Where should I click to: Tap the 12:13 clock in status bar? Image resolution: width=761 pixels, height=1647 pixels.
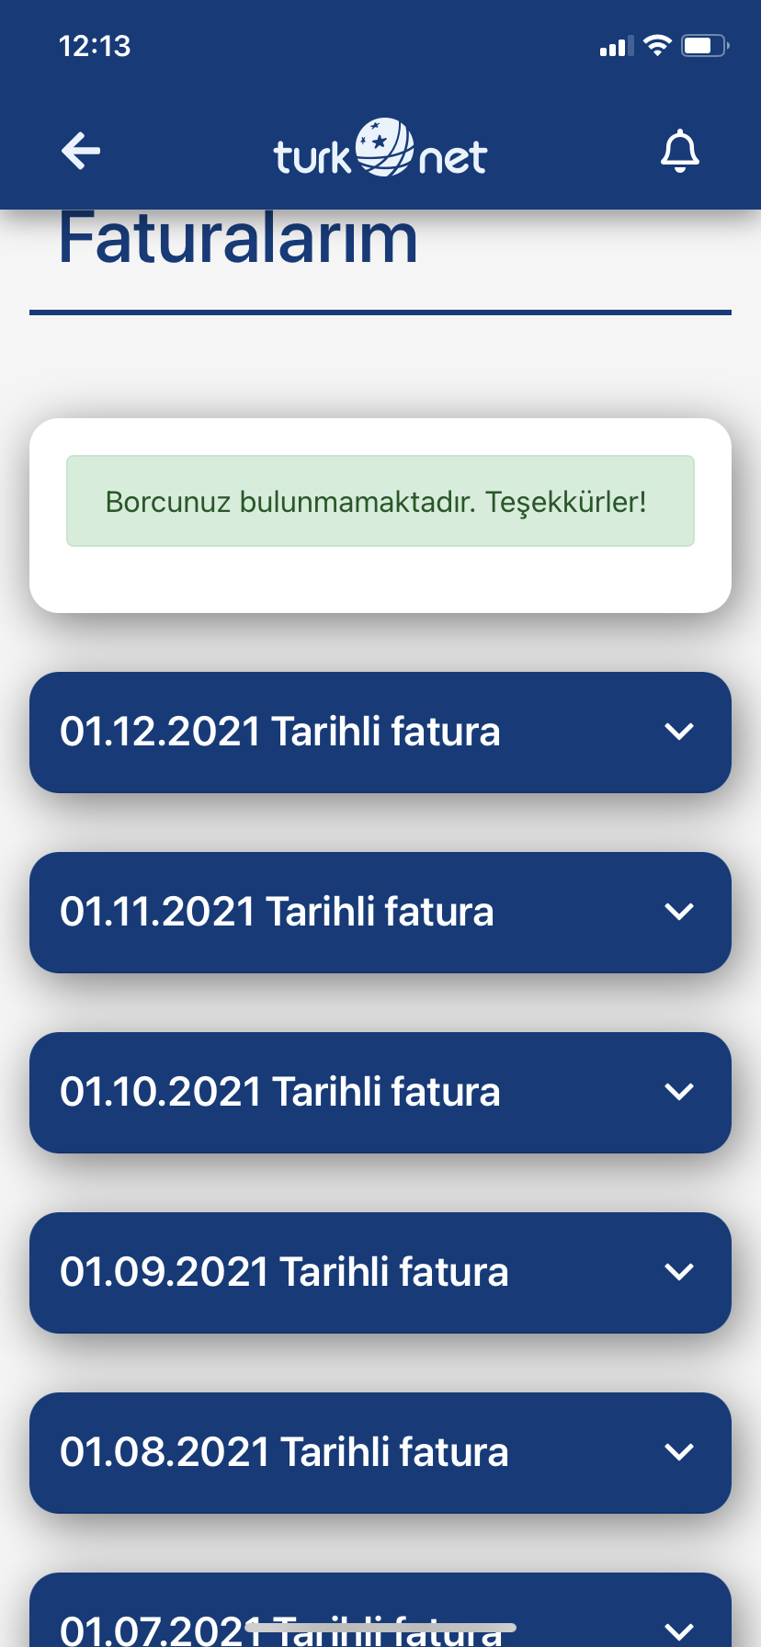[x=95, y=46]
